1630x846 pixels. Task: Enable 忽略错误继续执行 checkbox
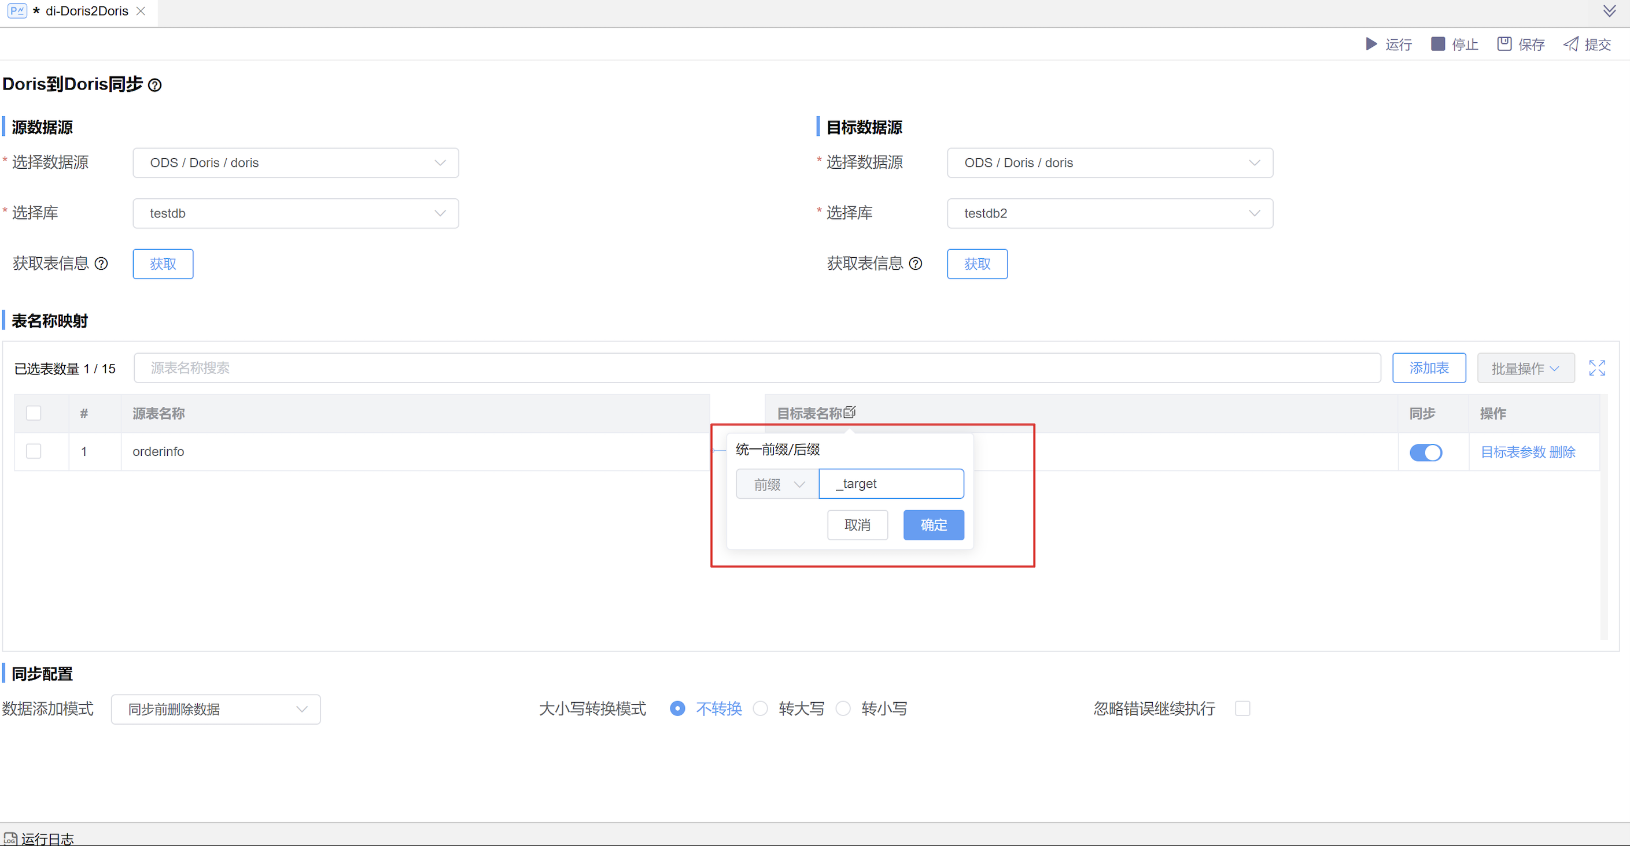(1243, 709)
